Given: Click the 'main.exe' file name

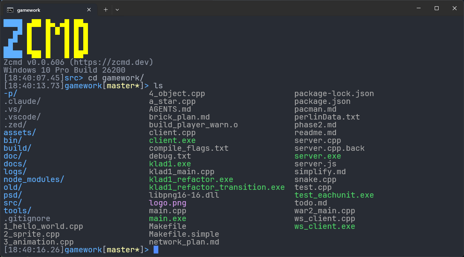Looking at the screenshot, I should [x=167, y=219].
